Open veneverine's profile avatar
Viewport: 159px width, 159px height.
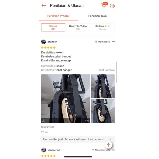pos(44,150)
